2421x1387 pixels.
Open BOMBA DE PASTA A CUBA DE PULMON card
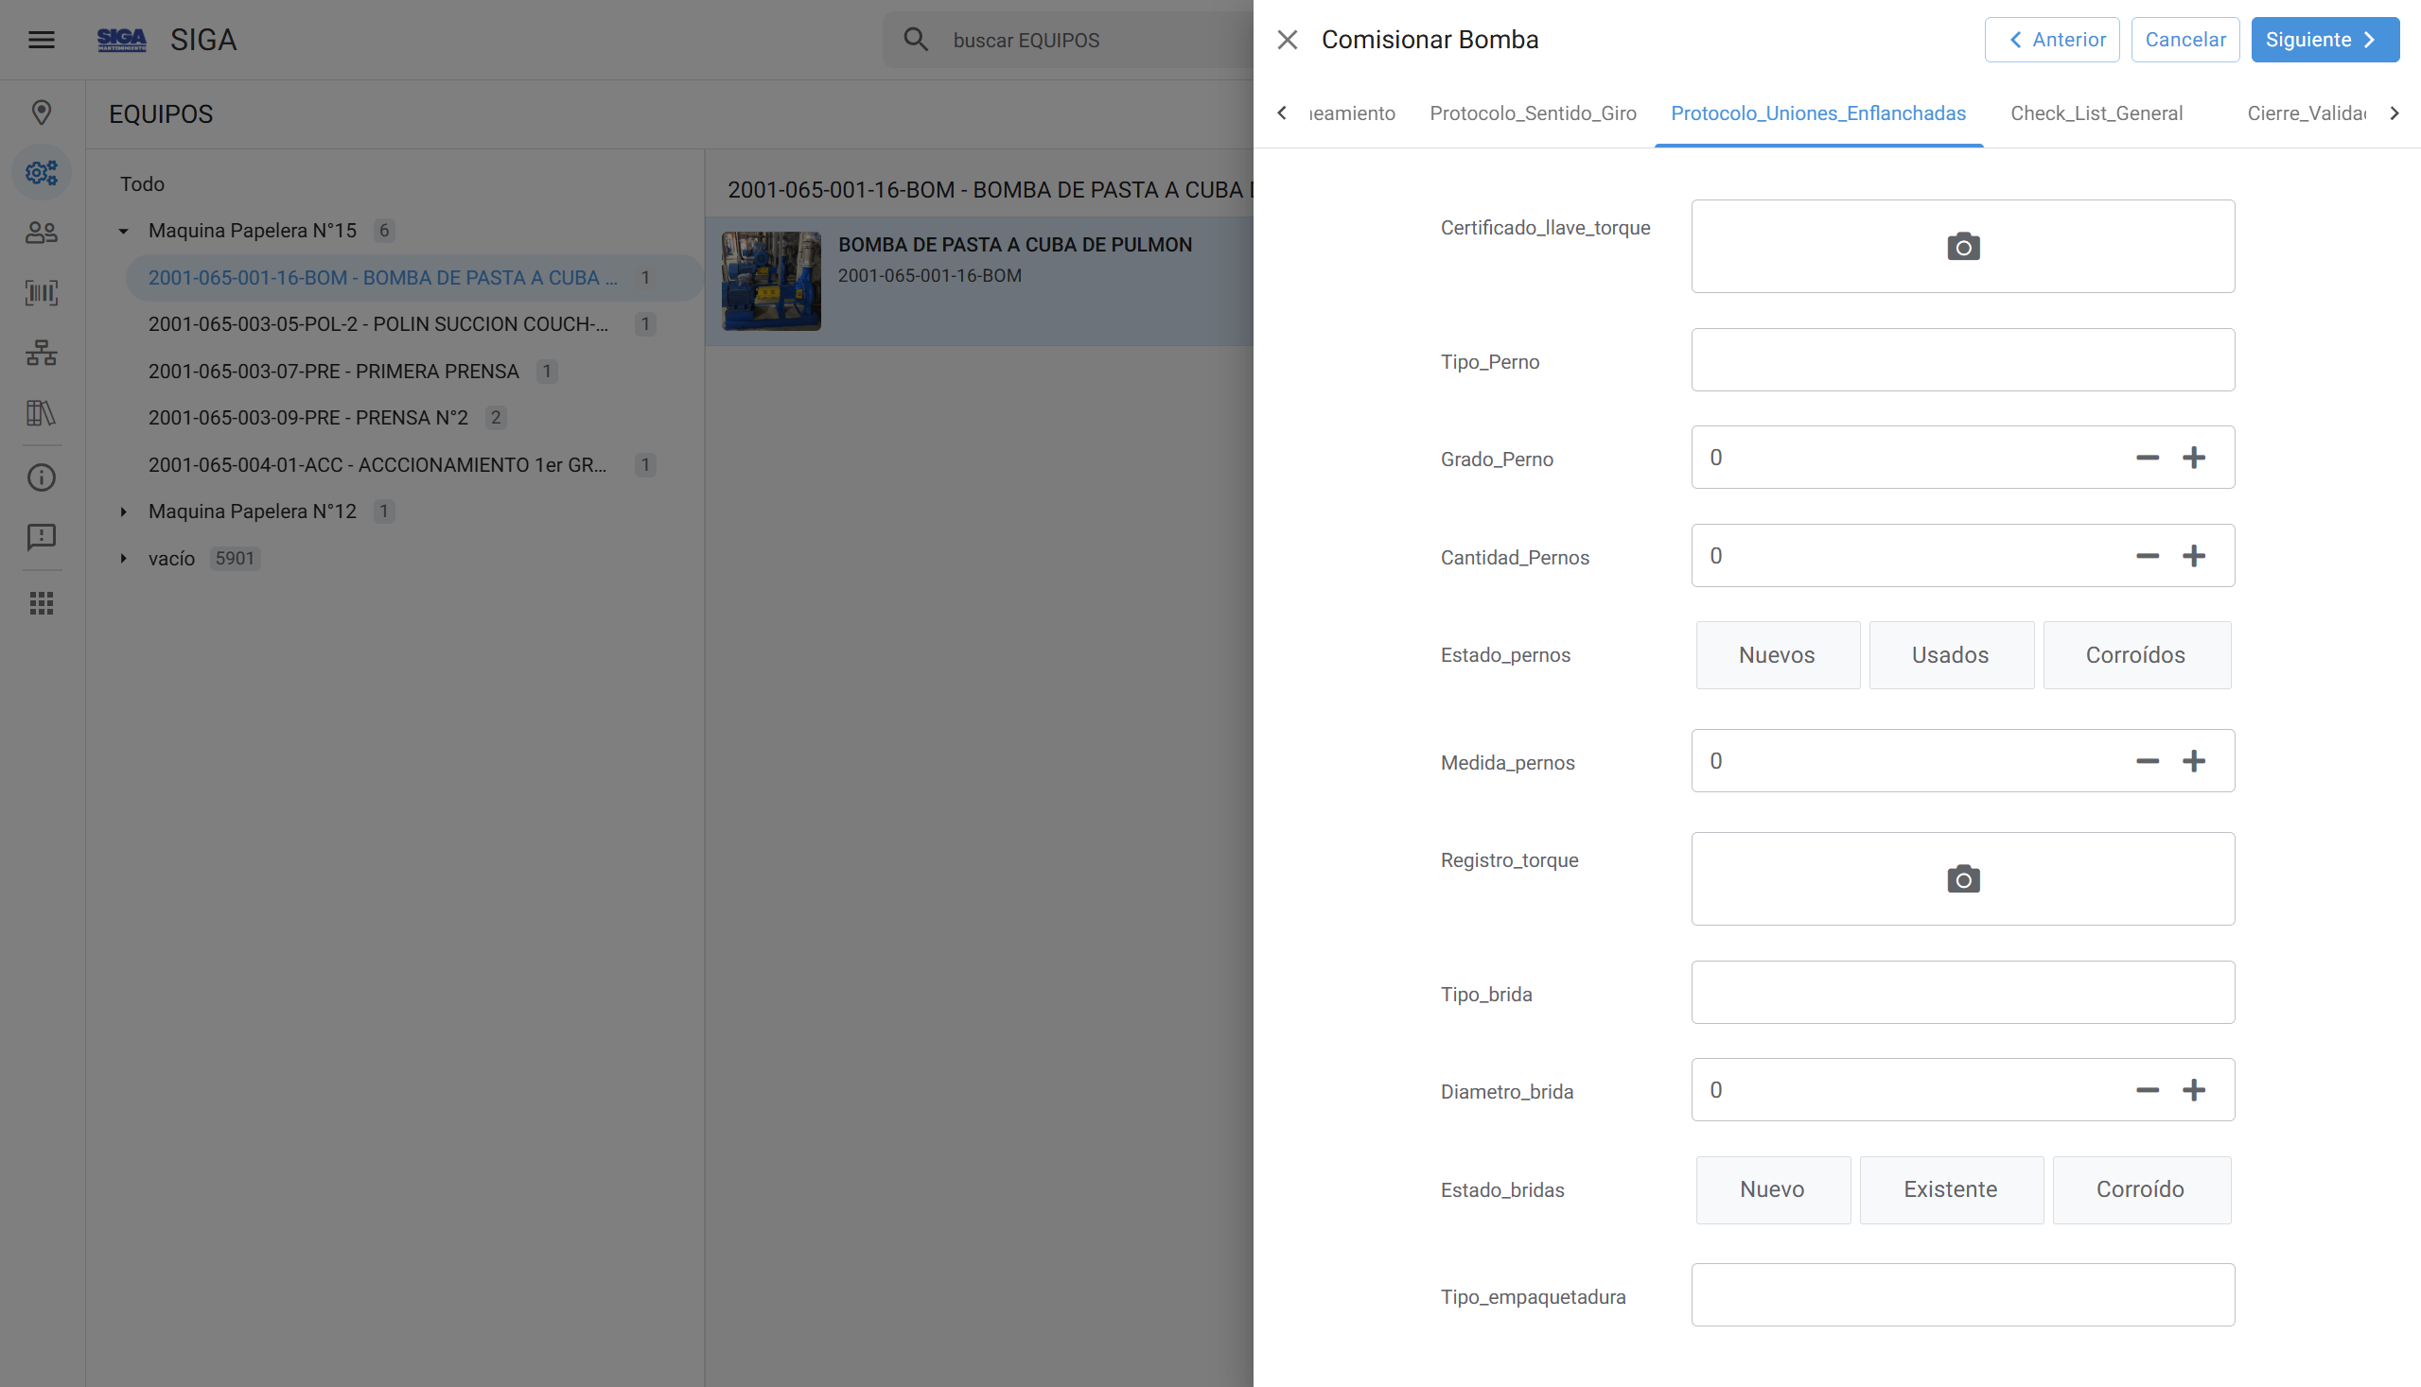pos(980,281)
